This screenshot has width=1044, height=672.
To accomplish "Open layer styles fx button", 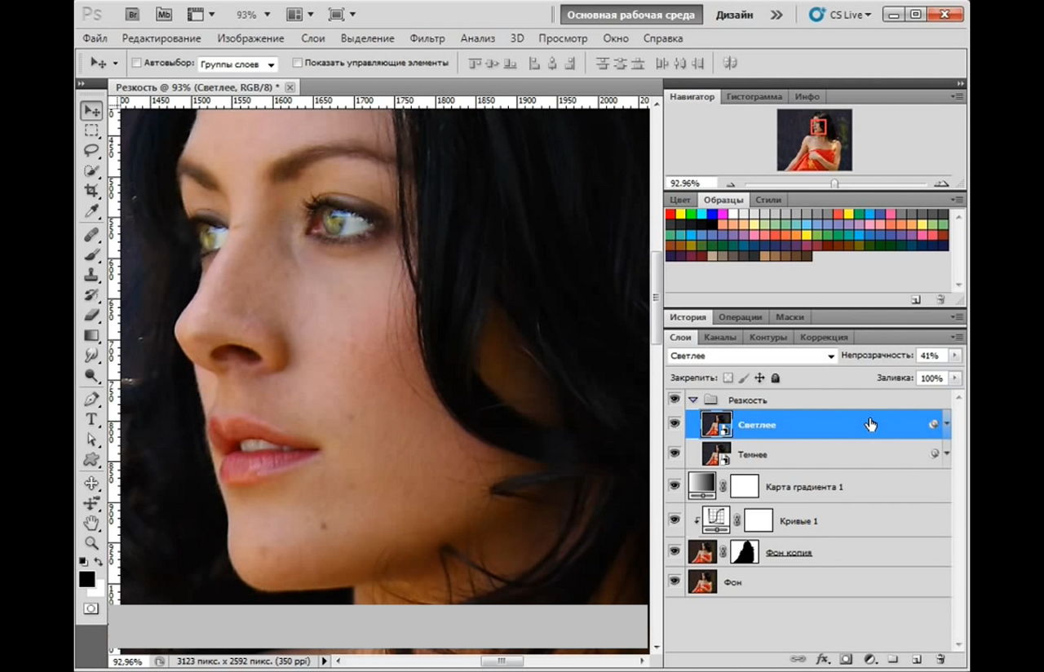I will point(822,659).
